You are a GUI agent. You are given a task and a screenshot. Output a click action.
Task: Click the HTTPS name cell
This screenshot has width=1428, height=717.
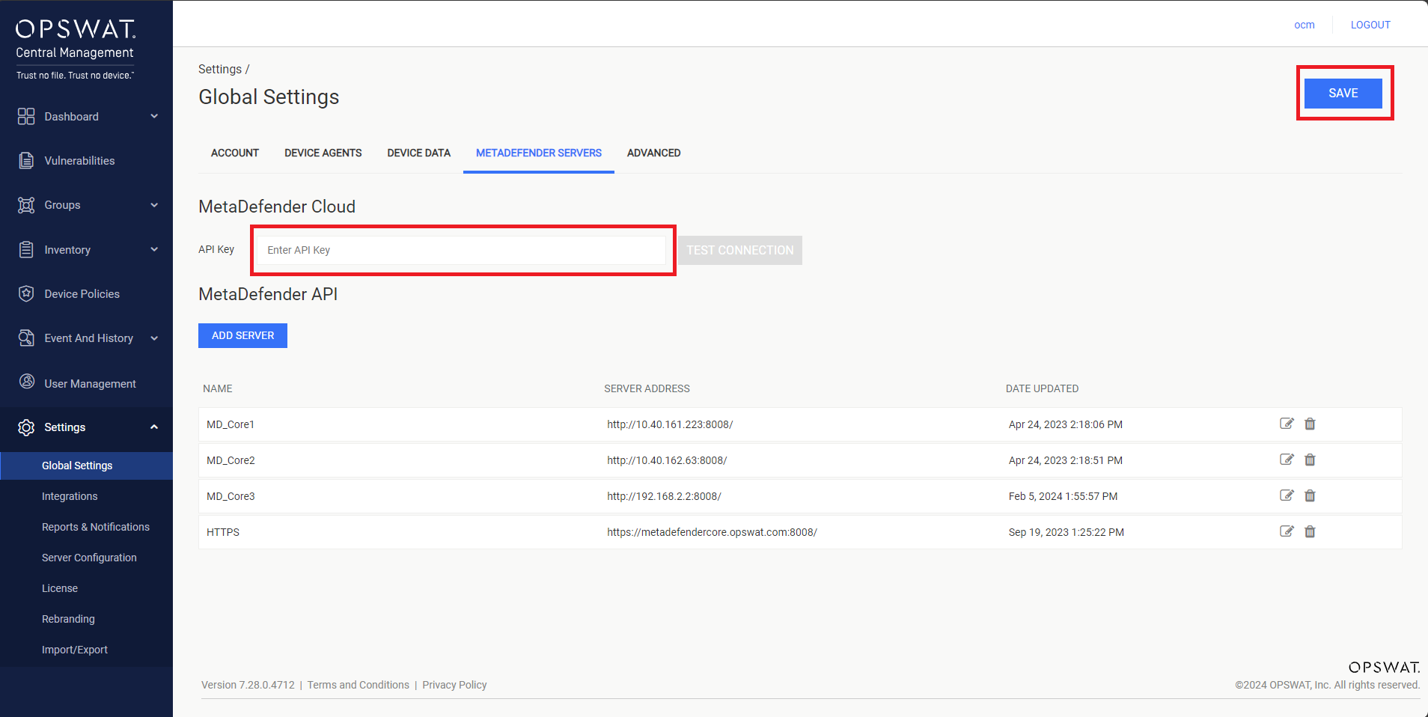223,532
